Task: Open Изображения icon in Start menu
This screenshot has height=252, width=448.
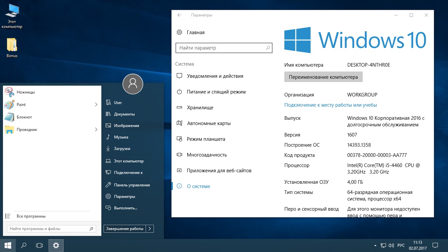Action: (x=108, y=126)
